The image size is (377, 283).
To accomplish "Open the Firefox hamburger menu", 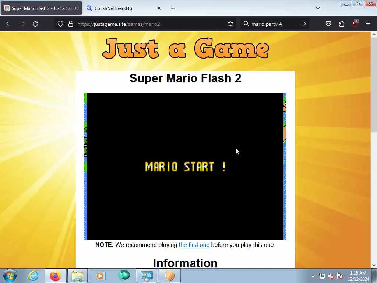I will click(x=368, y=24).
